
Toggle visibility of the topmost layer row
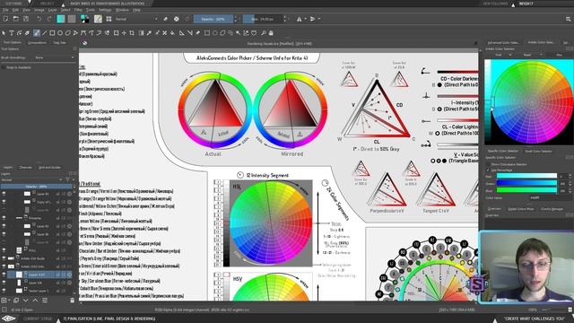4,194
